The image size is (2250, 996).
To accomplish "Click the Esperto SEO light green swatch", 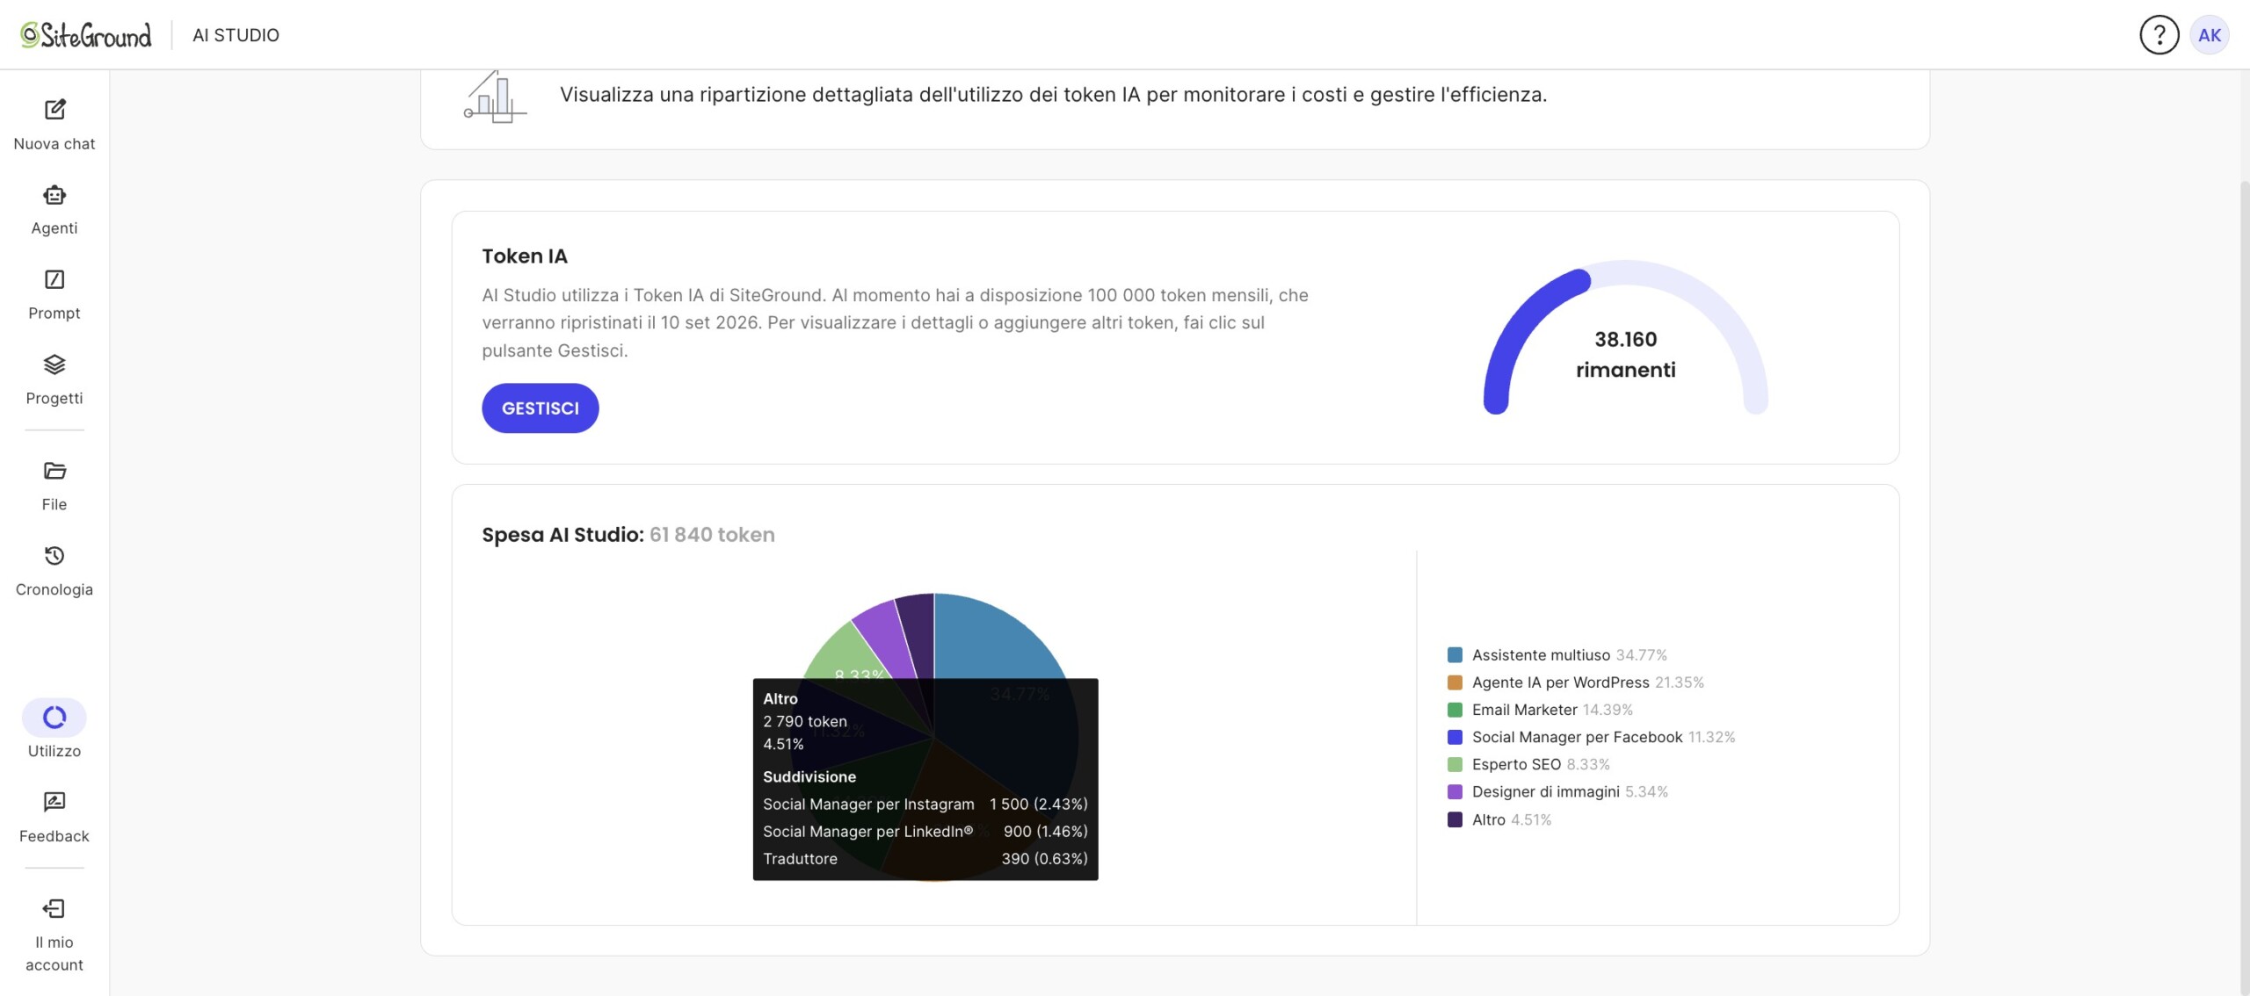I will (x=1455, y=764).
